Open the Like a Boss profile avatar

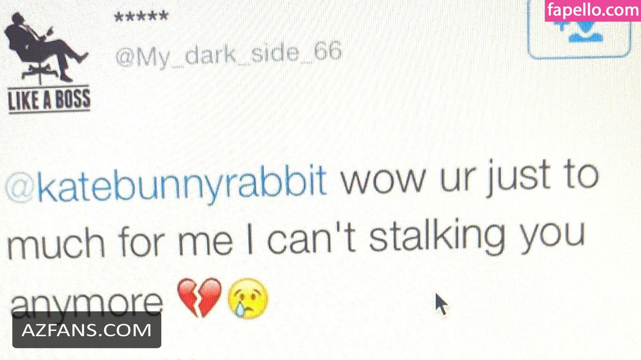(47, 62)
